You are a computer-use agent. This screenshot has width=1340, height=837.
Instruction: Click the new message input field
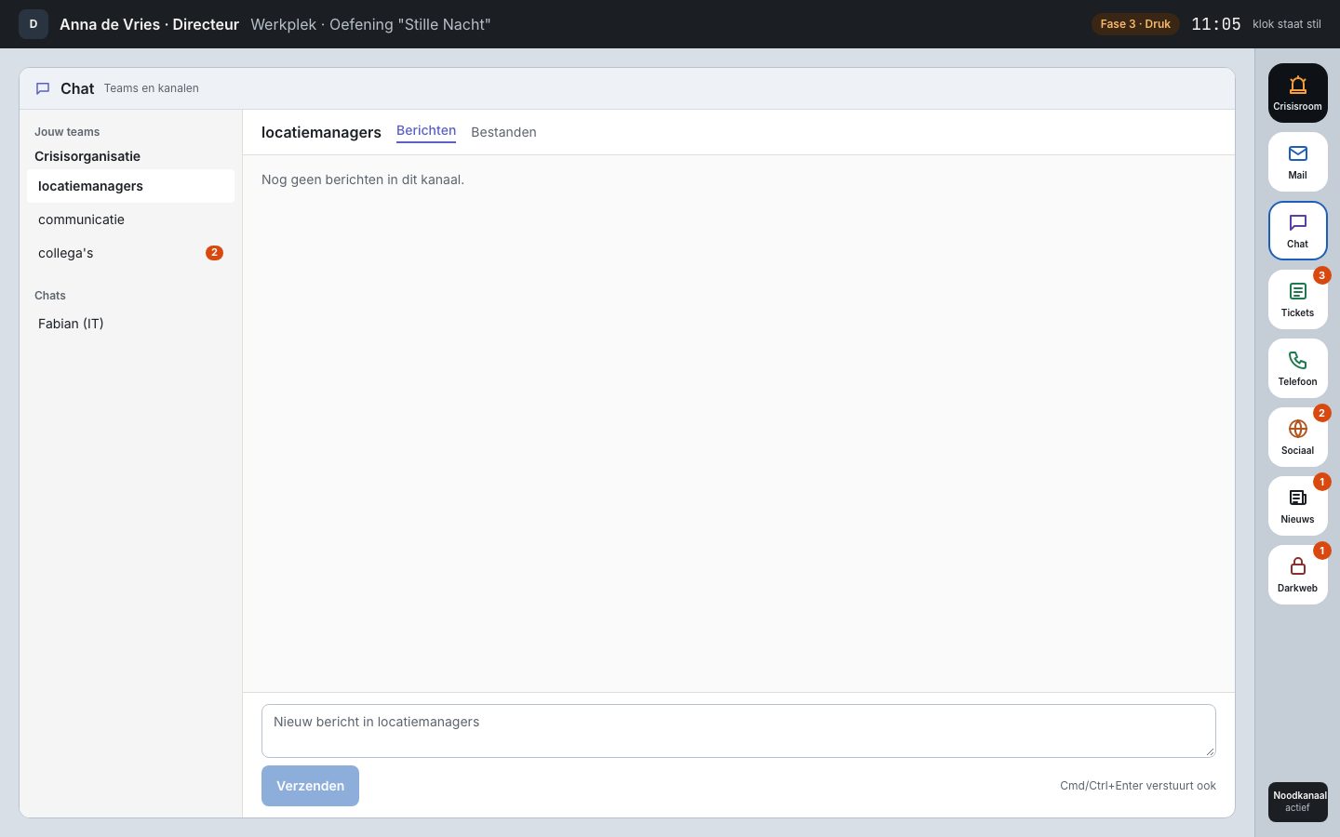(x=738, y=731)
